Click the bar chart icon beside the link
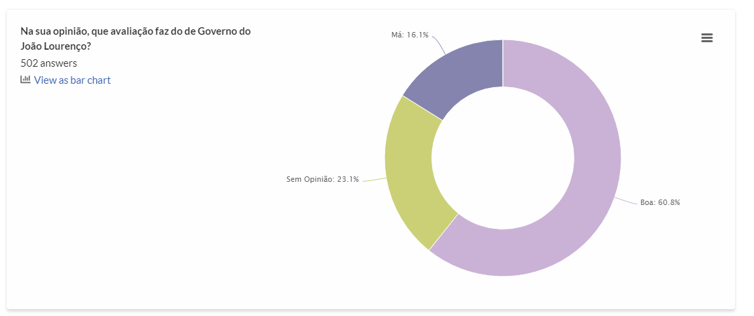This screenshot has height=316, width=754. pyautogui.click(x=25, y=80)
